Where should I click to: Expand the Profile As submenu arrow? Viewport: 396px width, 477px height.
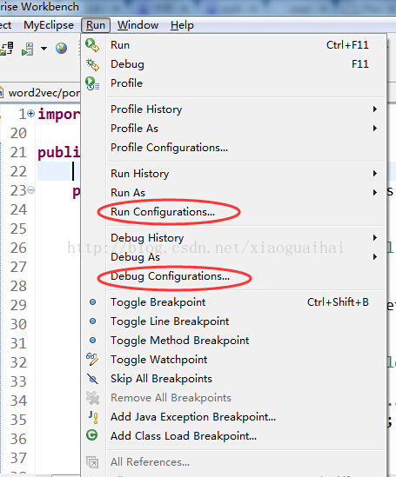[x=375, y=128]
